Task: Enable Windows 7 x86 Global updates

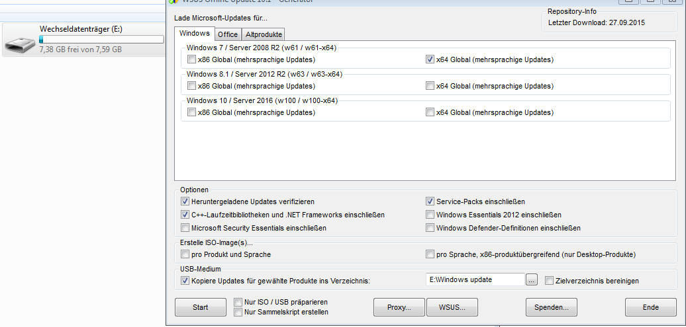Action: click(x=191, y=59)
